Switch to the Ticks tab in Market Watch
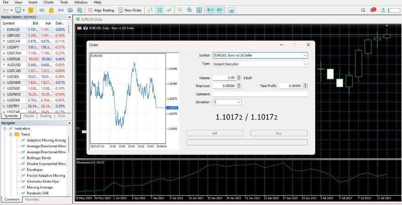402x205 pixels. (x=61, y=116)
